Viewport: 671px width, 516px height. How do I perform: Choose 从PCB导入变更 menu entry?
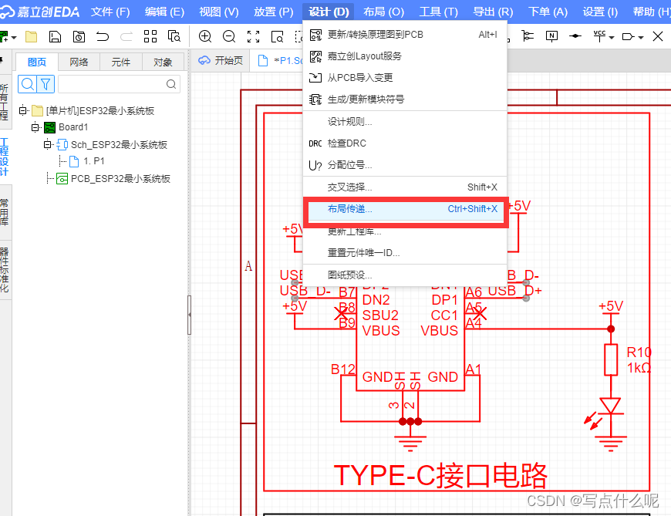click(405, 77)
